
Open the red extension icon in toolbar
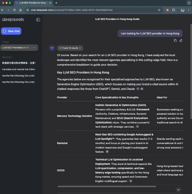click(168, 10)
